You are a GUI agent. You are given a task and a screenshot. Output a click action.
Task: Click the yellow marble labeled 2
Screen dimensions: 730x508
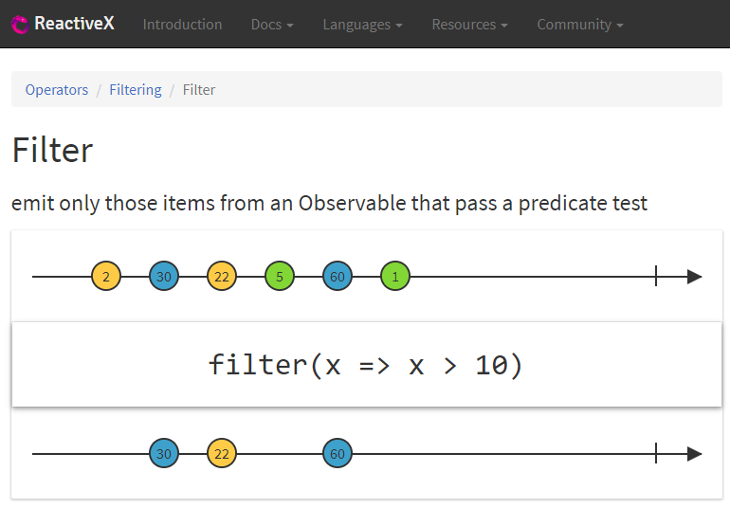(106, 277)
